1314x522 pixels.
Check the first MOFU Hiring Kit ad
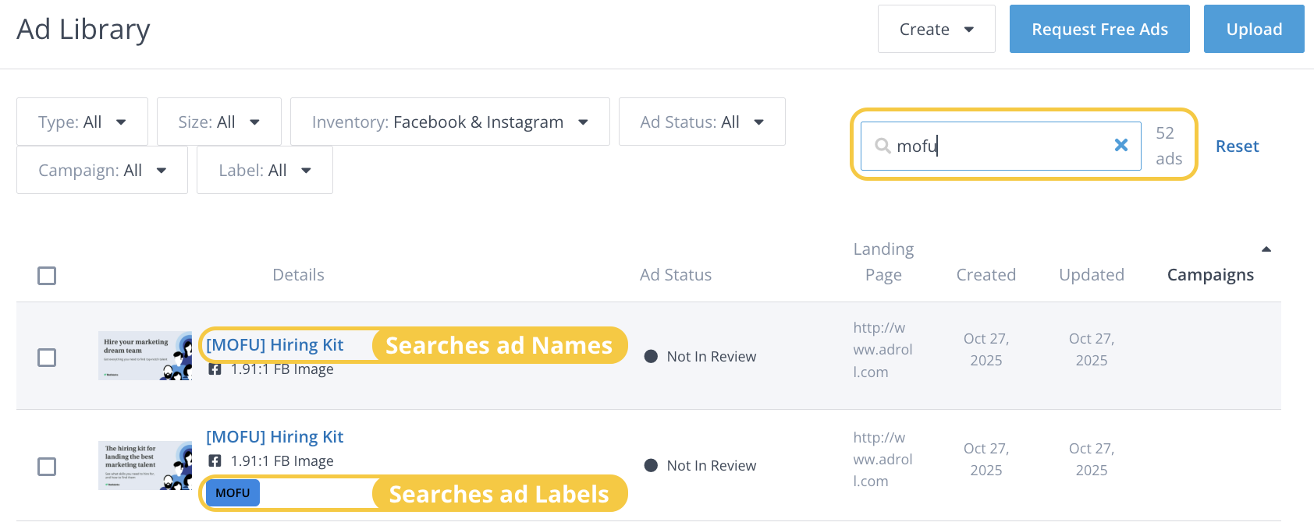(x=47, y=358)
